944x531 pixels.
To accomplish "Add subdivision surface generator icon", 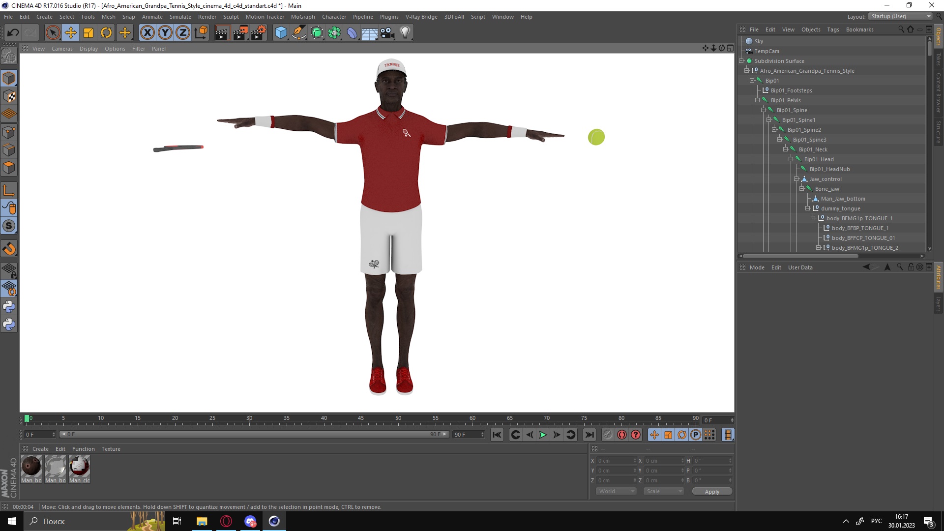I will [x=317, y=33].
